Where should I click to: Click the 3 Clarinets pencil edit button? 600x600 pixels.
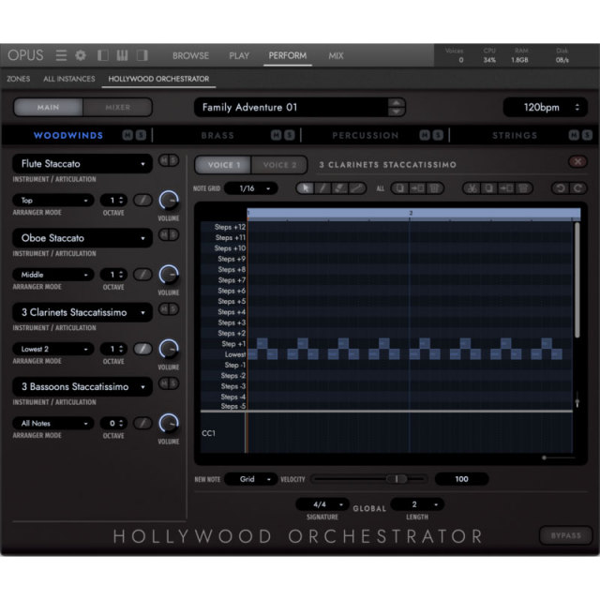click(142, 349)
